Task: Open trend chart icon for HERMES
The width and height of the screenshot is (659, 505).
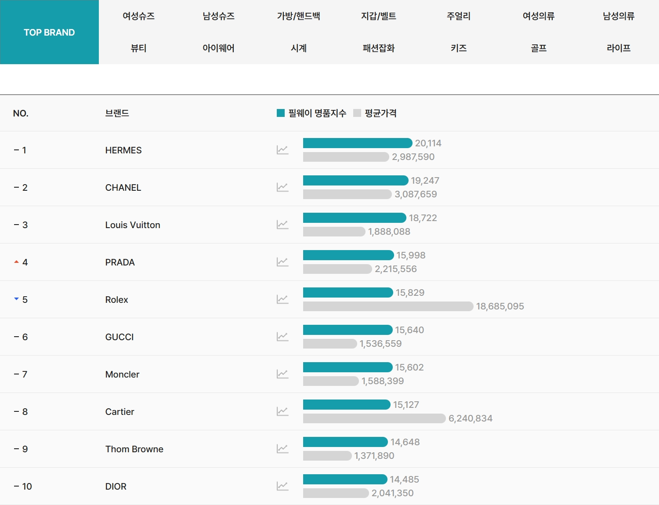Action: click(282, 150)
